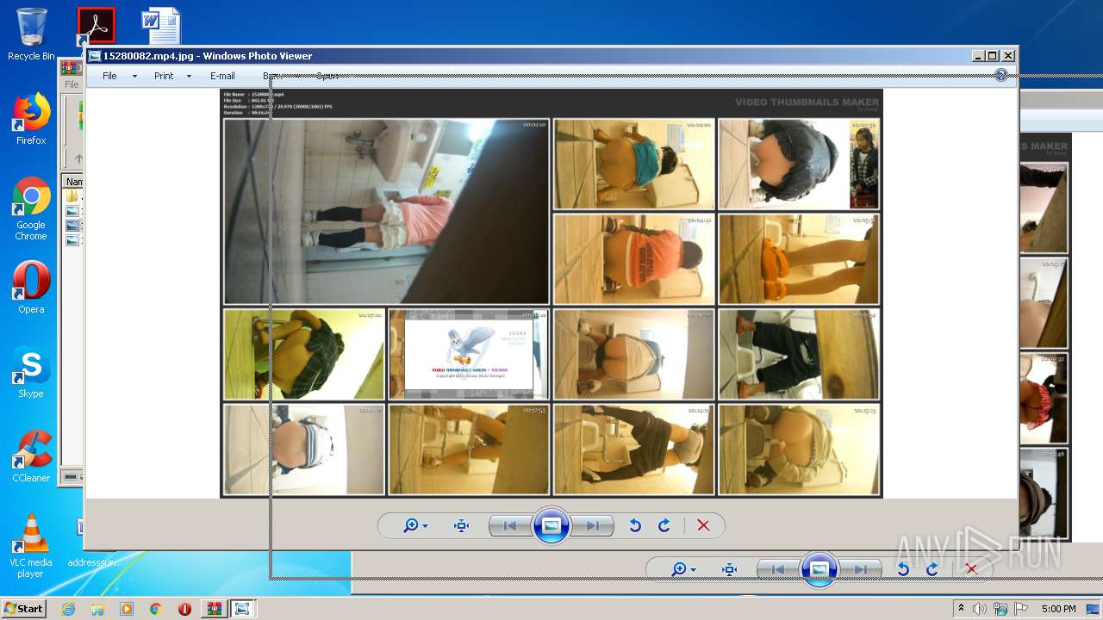The width and height of the screenshot is (1103, 620).
Task: Switch to Photo Viewer taskbar button
Action: [242, 609]
